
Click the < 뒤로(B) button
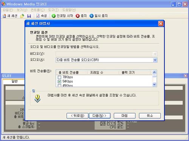coord(77,116)
